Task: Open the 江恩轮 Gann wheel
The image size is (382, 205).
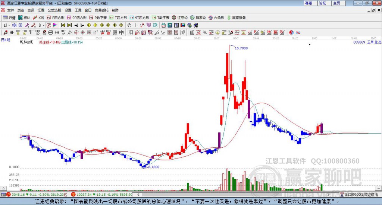Action: tap(180, 18)
